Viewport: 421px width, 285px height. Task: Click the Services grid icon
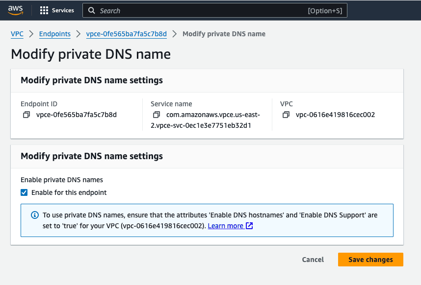coord(44,10)
